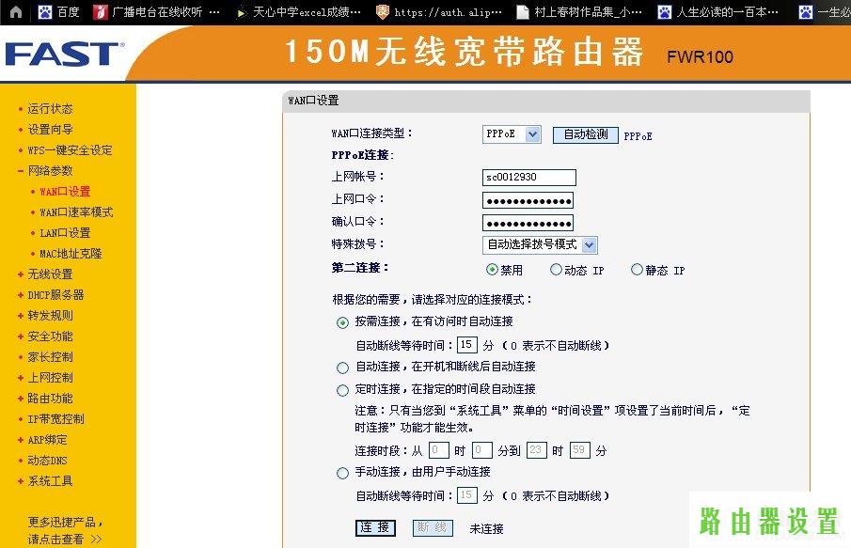The width and height of the screenshot is (851, 548).
Task: Open IP带宽控制 page
Action: (55, 419)
